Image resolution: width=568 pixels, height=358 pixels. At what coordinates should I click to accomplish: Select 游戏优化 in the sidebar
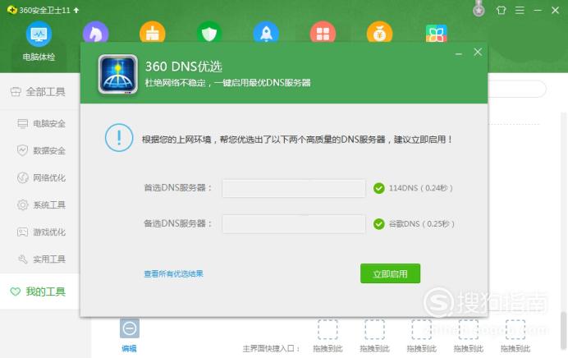42,232
